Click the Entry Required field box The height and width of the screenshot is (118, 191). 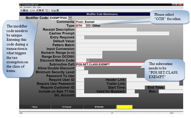[80, 37]
